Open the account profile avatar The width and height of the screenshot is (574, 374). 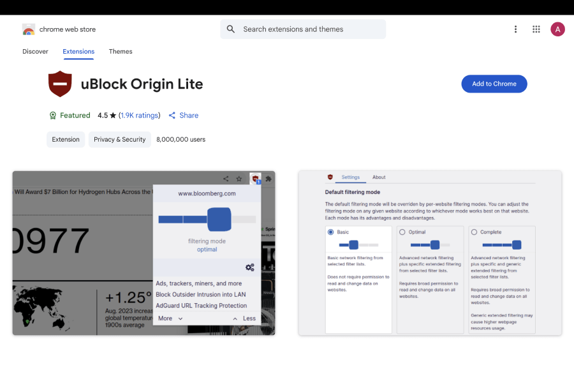pyautogui.click(x=557, y=29)
